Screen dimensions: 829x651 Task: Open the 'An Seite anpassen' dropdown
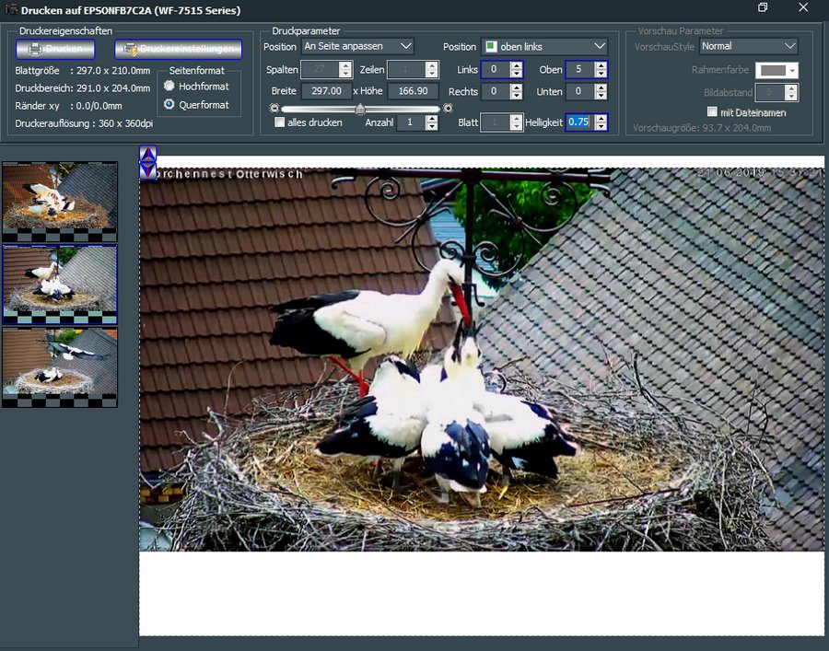coord(357,46)
